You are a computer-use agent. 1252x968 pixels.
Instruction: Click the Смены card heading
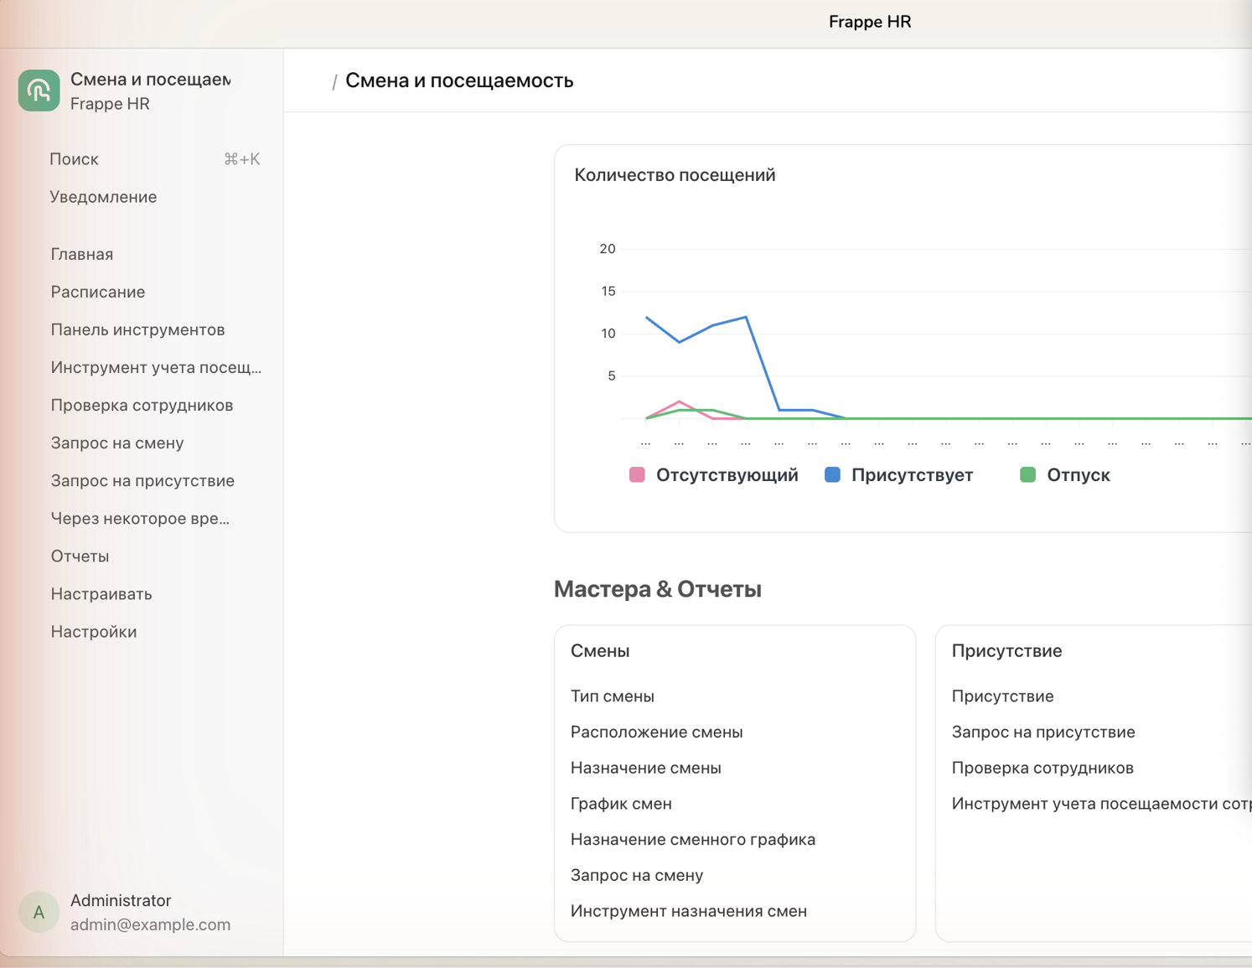pyautogui.click(x=600, y=651)
